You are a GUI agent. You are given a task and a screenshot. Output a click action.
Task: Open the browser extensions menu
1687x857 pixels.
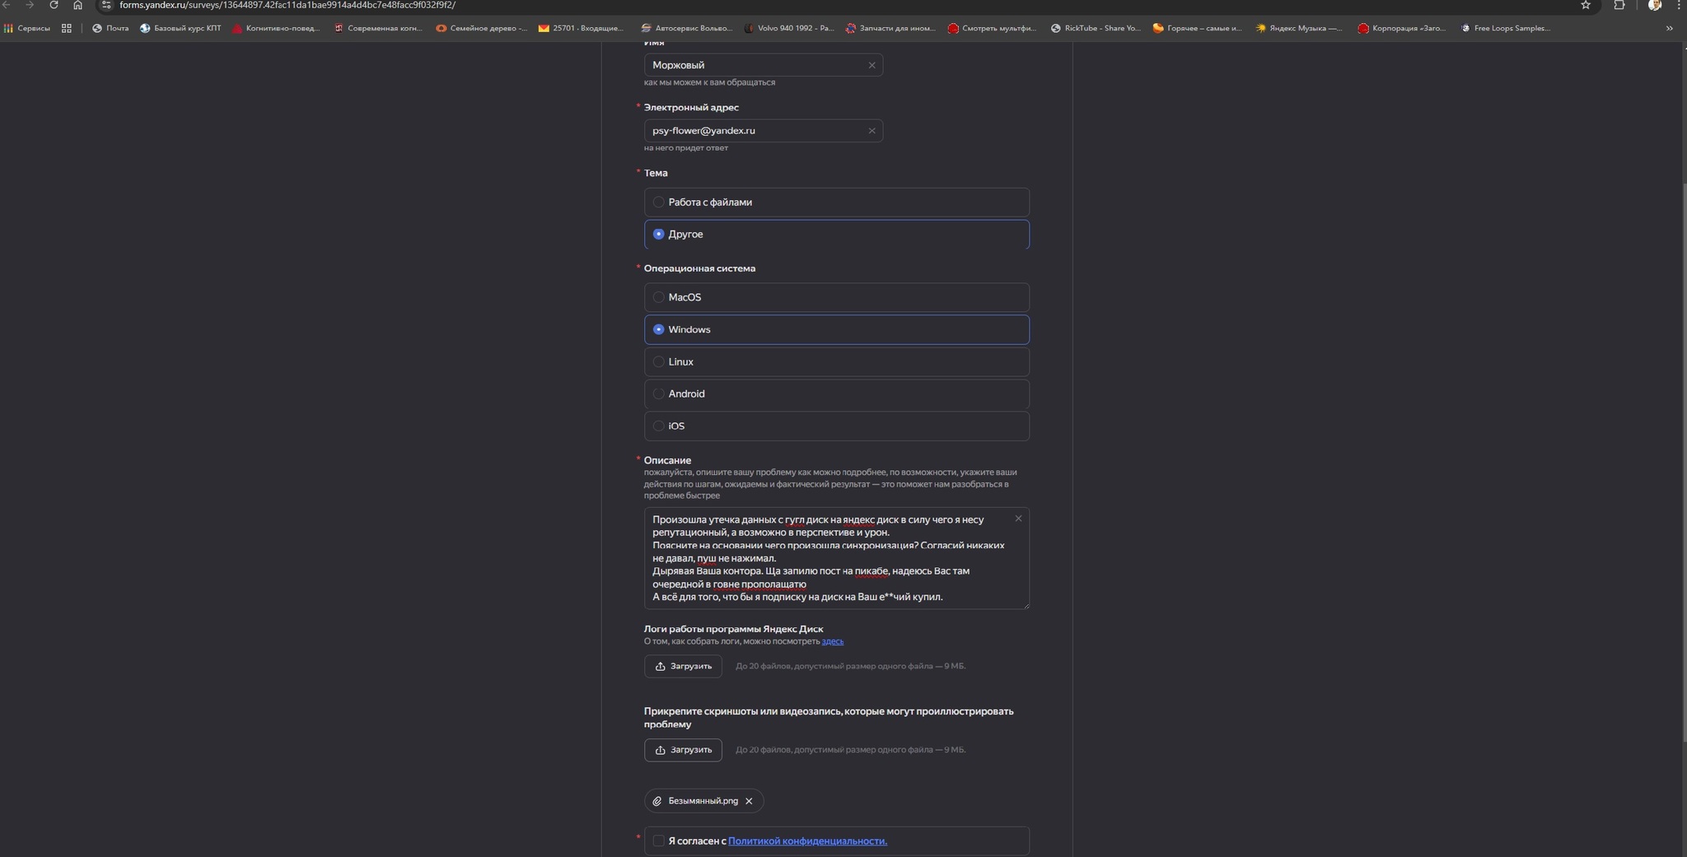[x=1619, y=5]
